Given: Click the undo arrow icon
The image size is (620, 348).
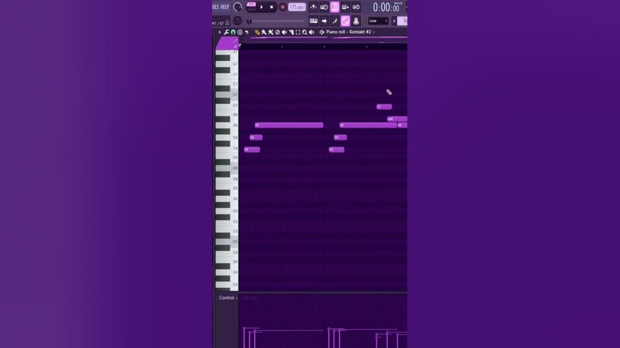Looking at the screenshot, I should click(247, 32).
